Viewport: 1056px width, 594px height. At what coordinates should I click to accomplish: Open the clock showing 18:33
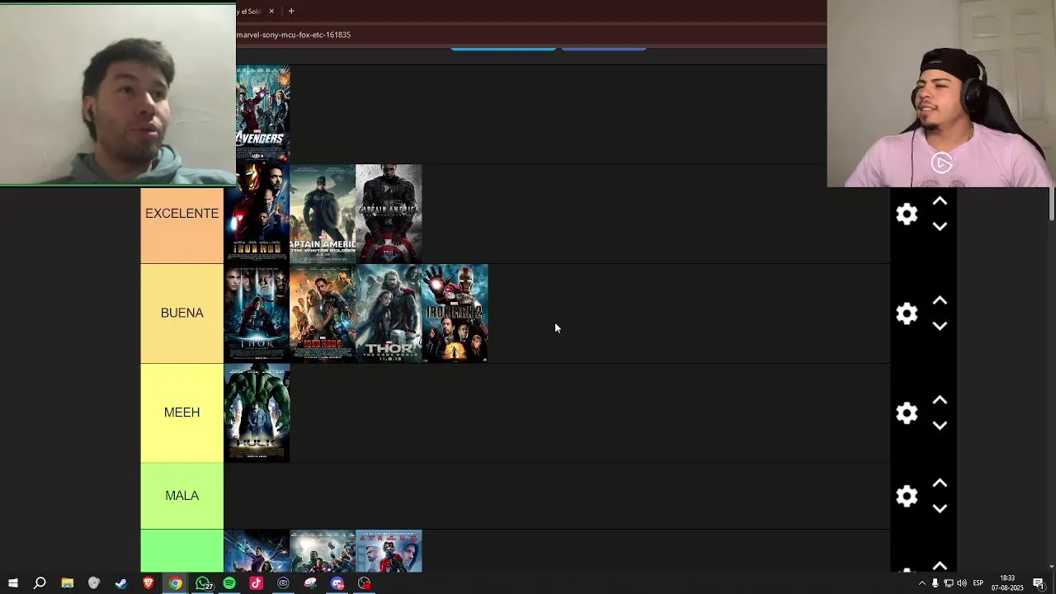(1007, 583)
